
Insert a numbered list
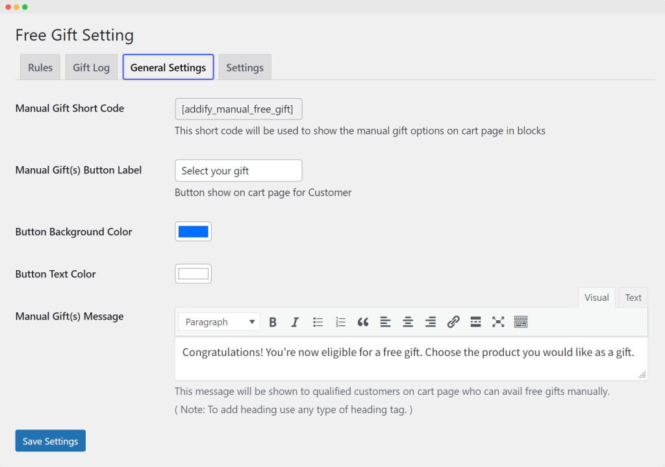click(x=340, y=322)
